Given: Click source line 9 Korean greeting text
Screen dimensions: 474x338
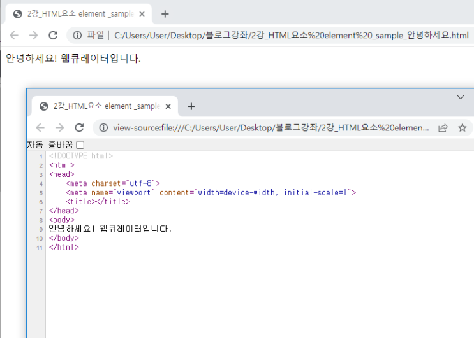Looking at the screenshot, I should pos(110,229).
